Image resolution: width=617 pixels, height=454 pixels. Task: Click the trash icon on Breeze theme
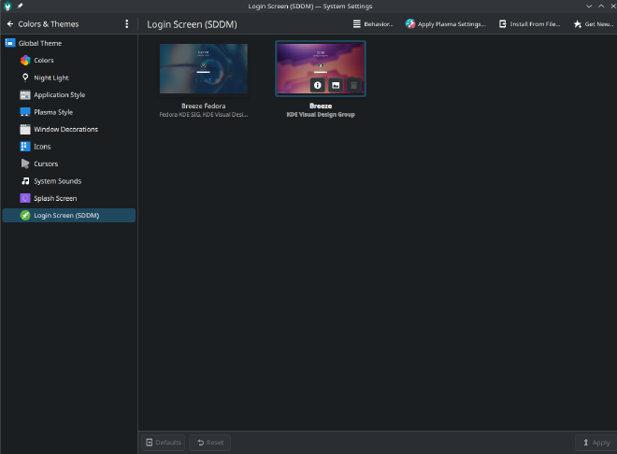pyautogui.click(x=353, y=85)
